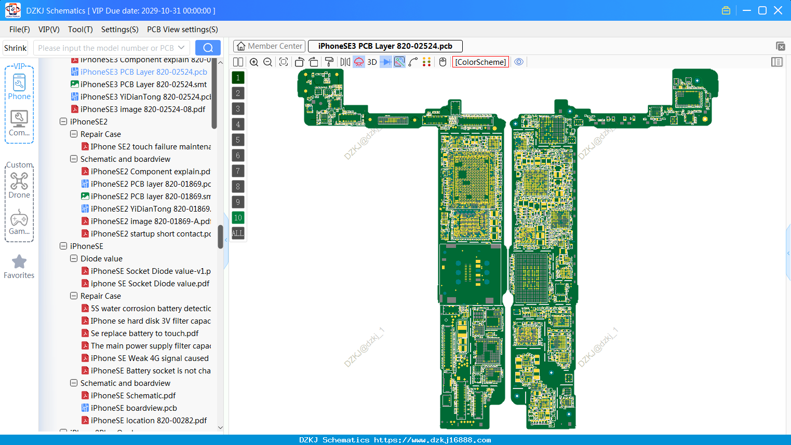The width and height of the screenshot is (791, 445).
Task: Toggle the right side panel icon
Action: (x=777, y=62)
